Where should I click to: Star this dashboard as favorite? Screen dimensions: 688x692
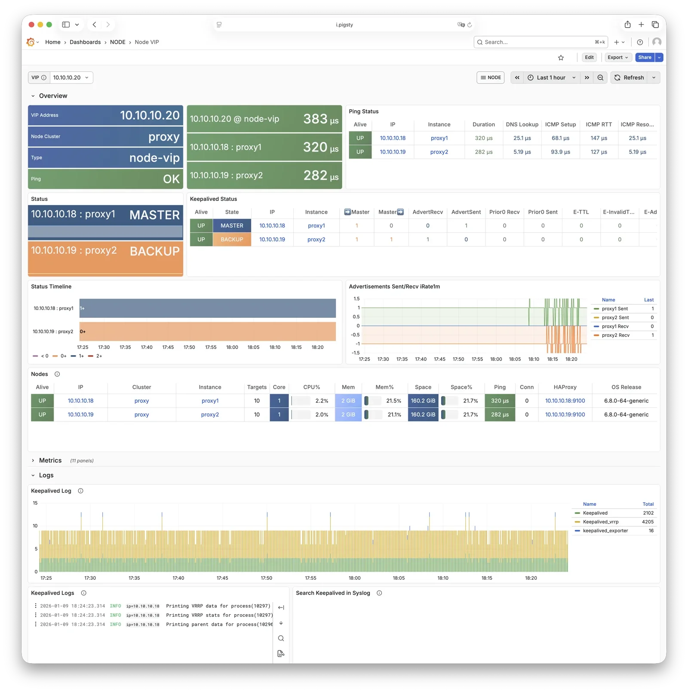point(561,58)
